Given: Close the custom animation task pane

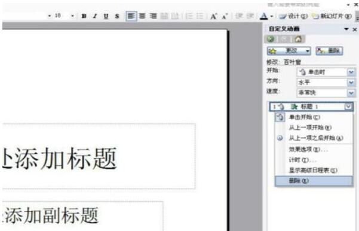Looking at the screenshot, I should click(355, 29).
